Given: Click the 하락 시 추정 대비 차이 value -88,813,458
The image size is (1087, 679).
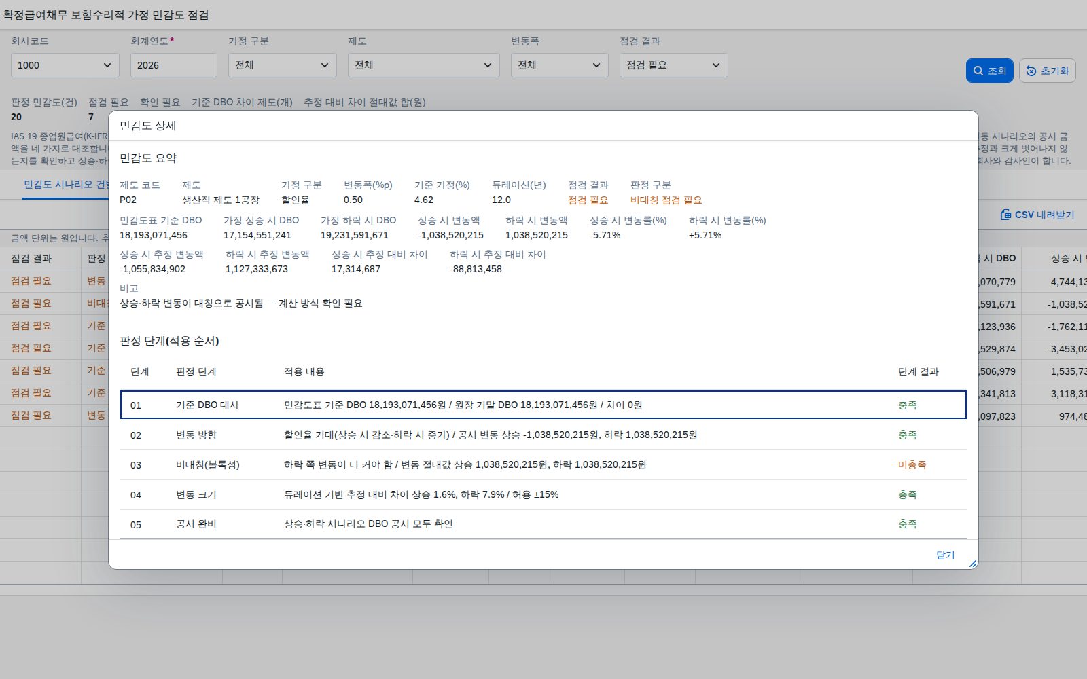Looking at the screenshot, I should pyautogui.click(x=476, y=269).
